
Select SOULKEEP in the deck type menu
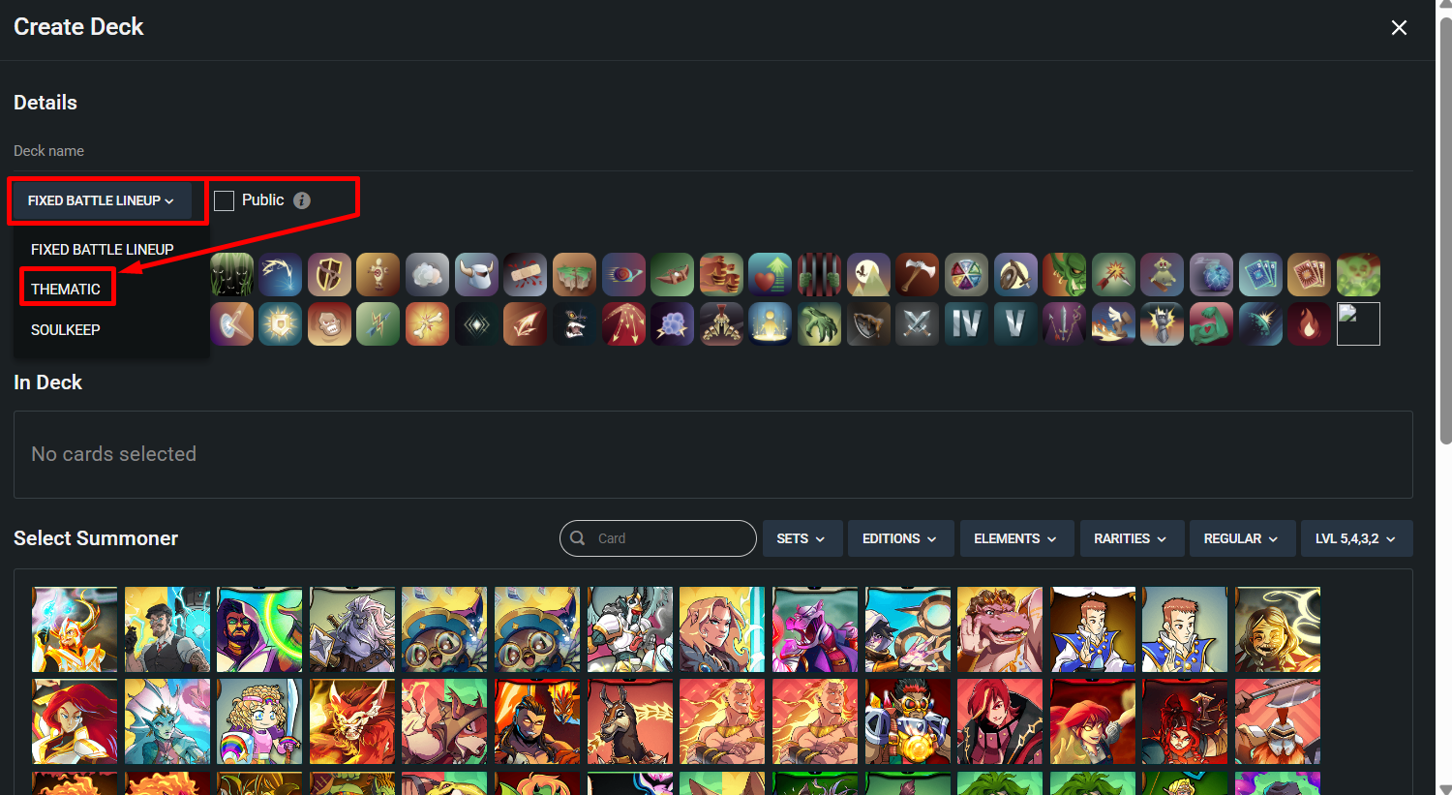pos(66,330)
